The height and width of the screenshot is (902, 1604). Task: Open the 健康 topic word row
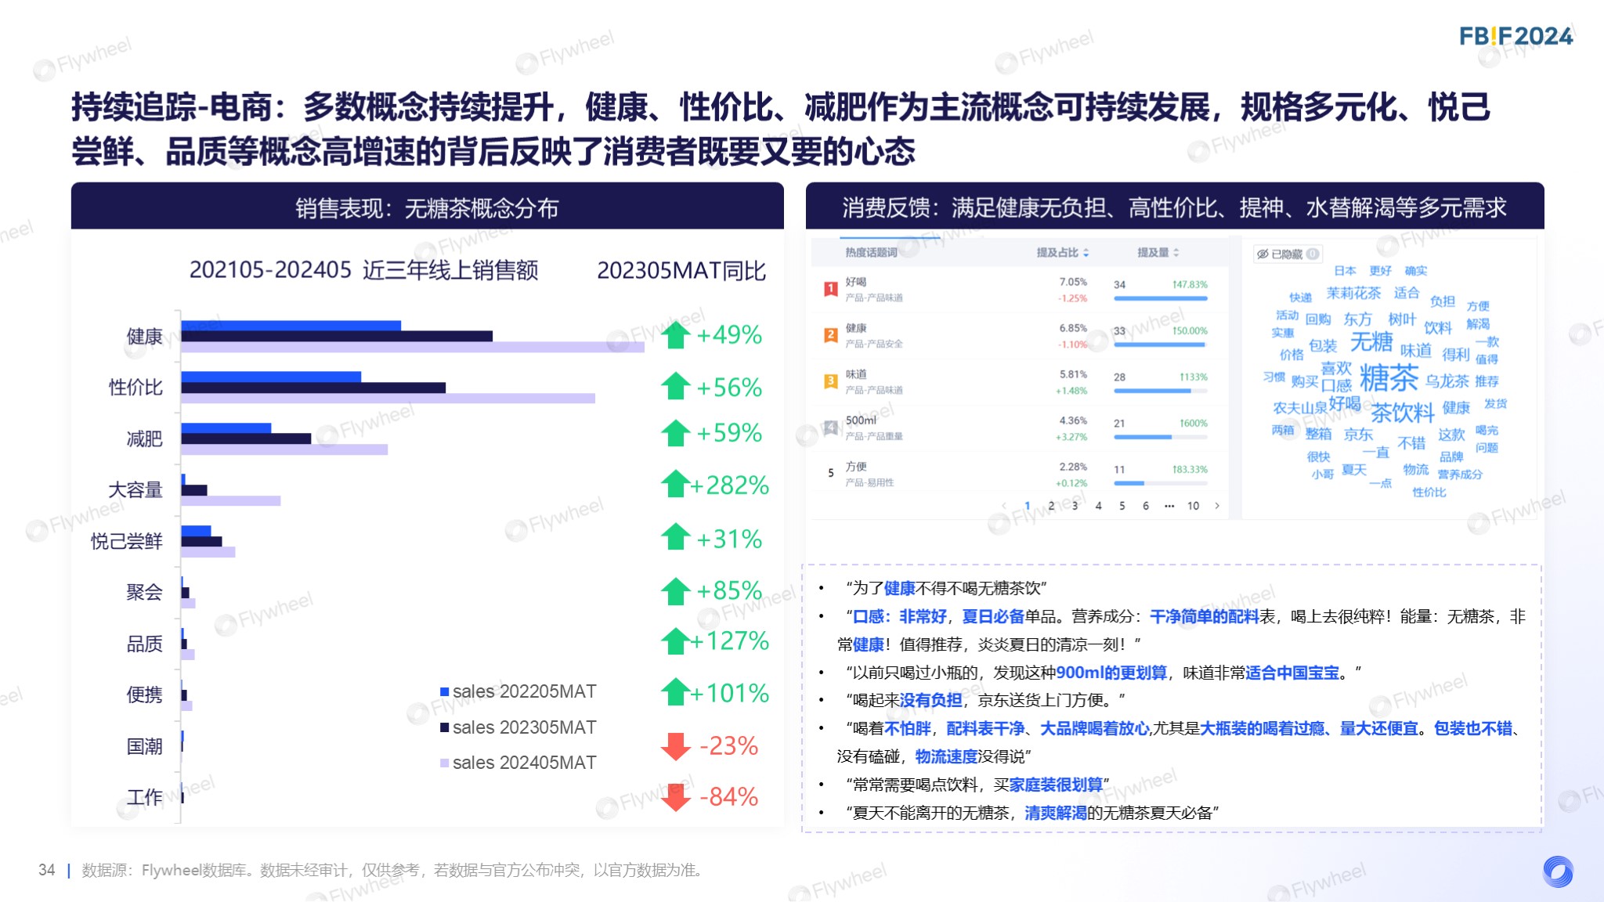[1020, 335]
